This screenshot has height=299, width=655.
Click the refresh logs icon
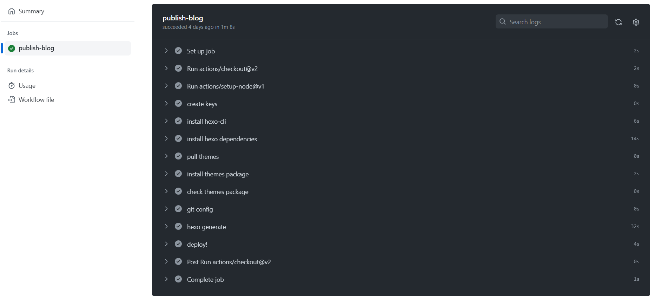(x=618, y=22)
